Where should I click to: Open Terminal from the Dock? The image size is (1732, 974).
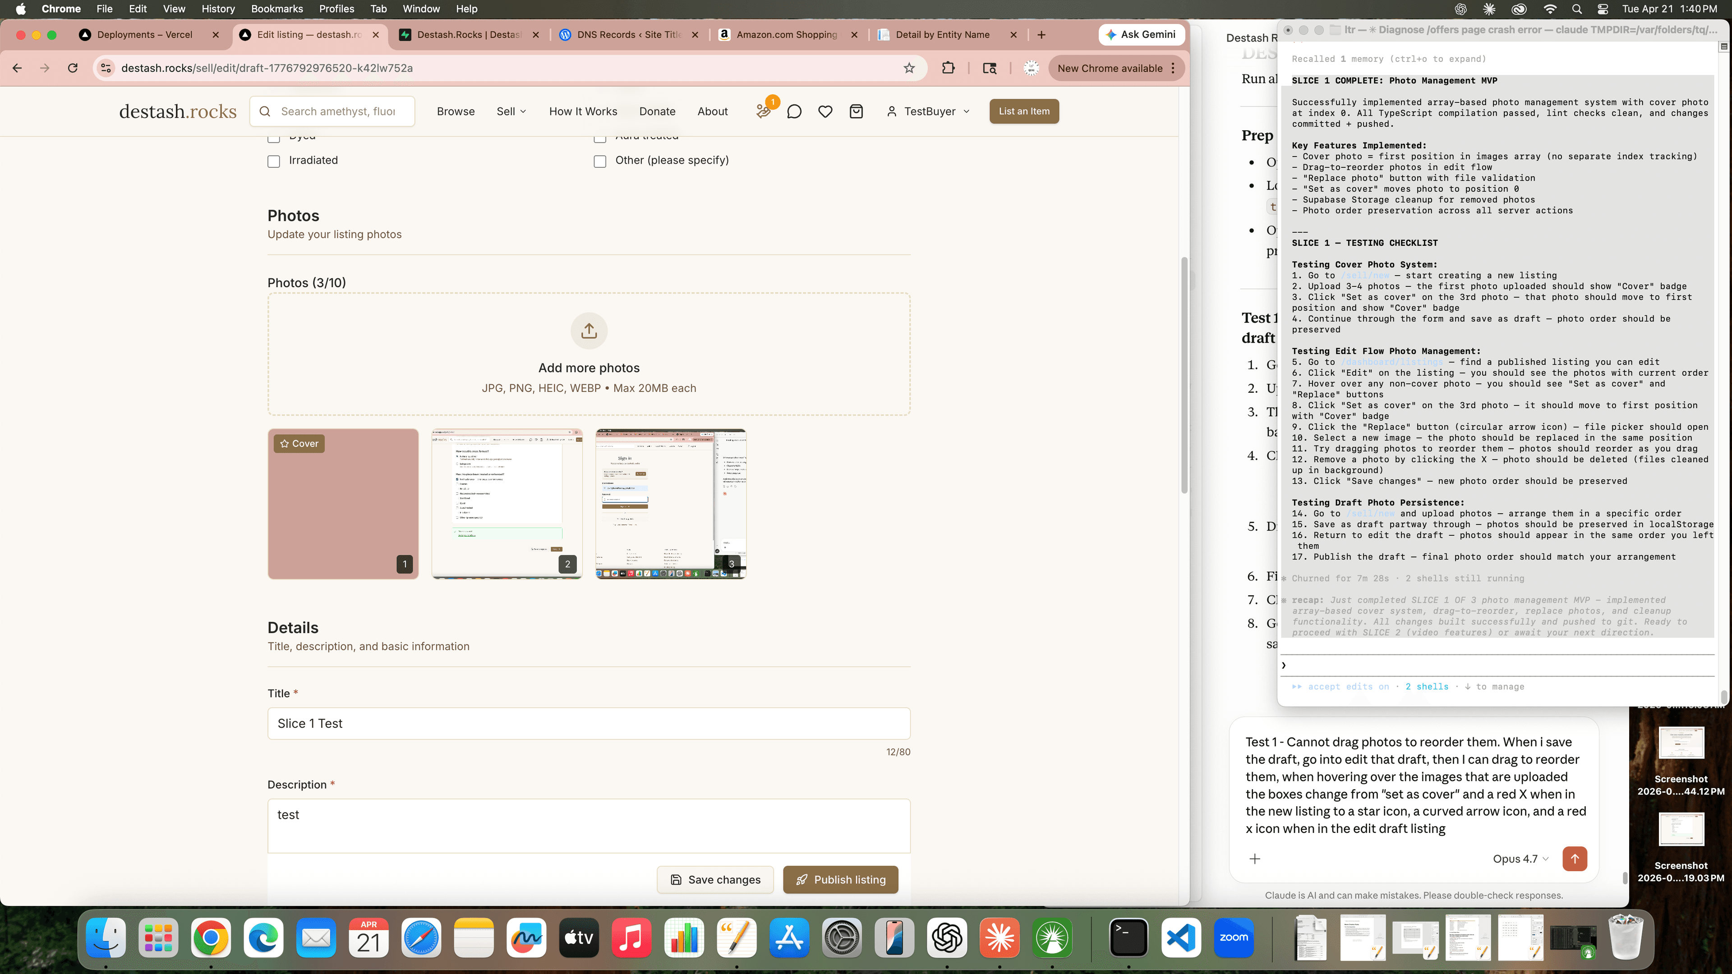[1128, 938]
